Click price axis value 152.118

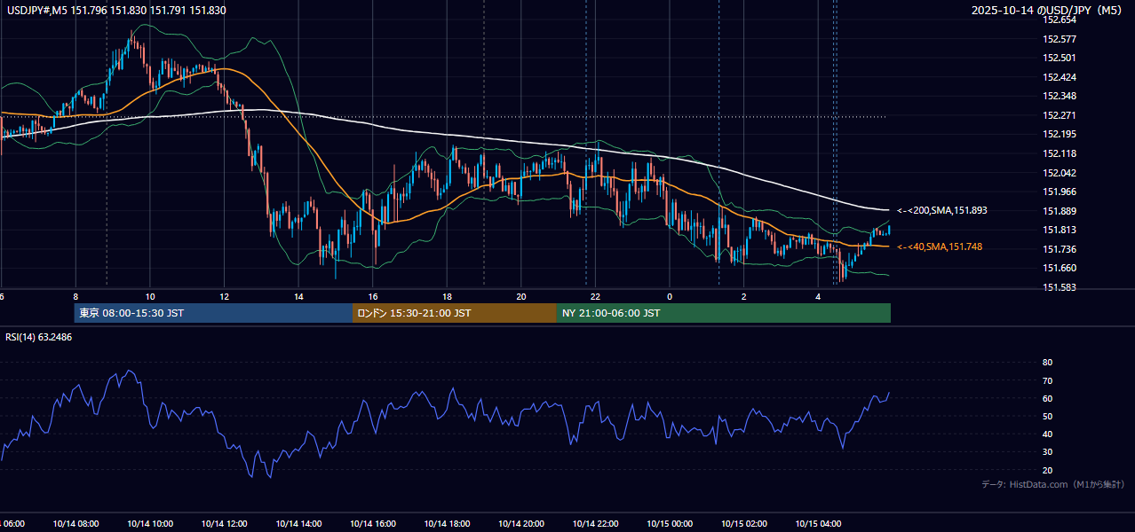coord(1059,153)
